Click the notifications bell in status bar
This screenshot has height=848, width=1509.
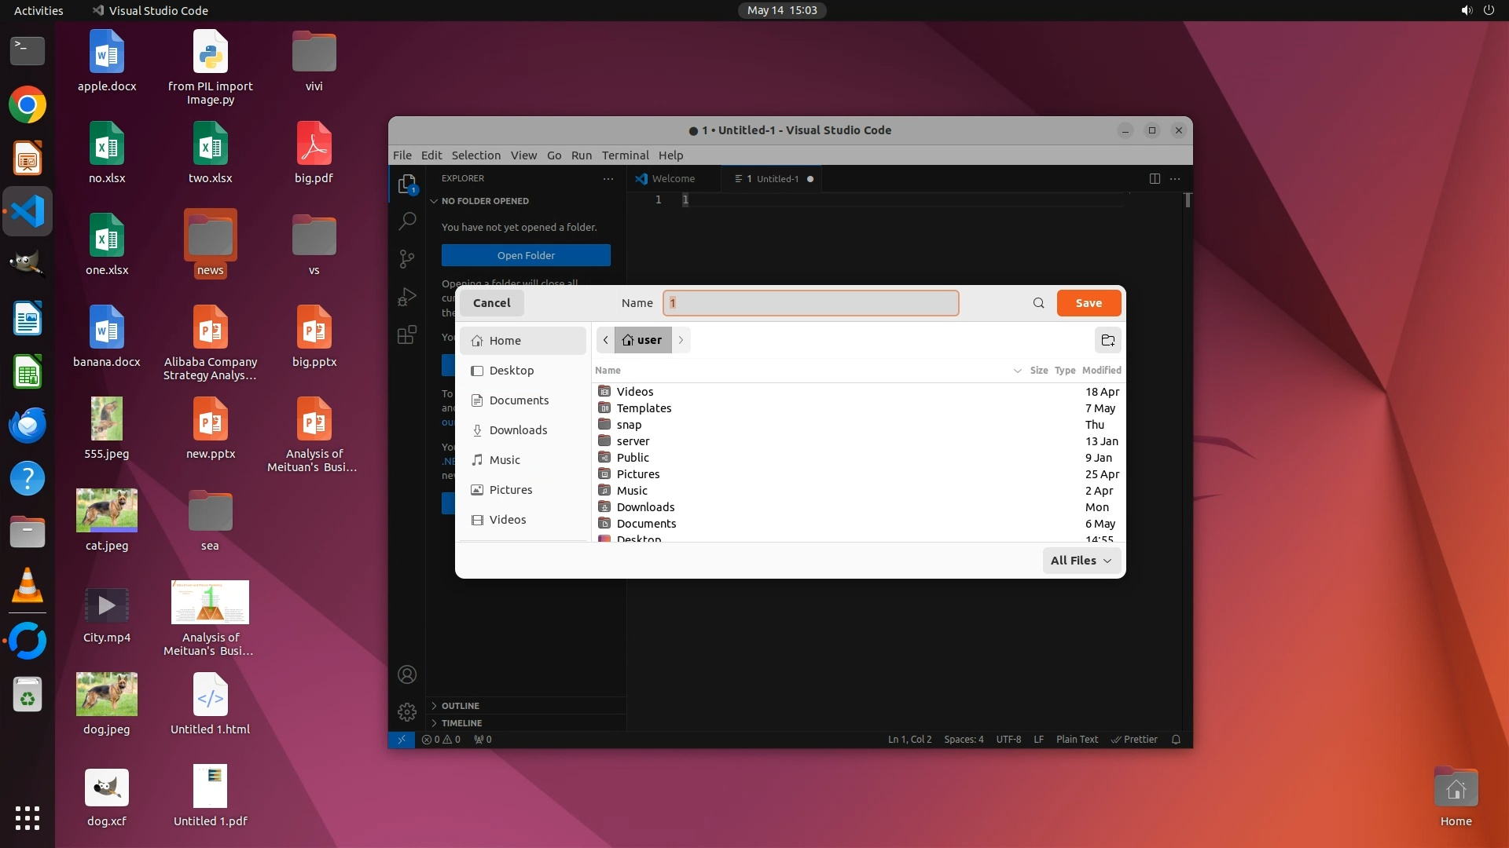point(1176,740)
